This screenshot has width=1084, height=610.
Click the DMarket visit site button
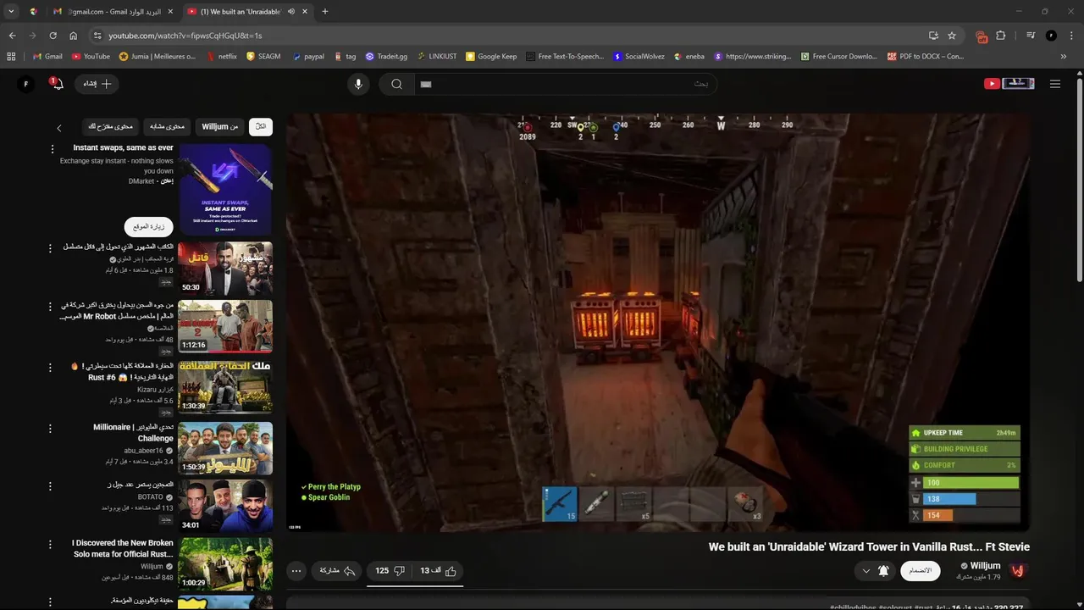click(148, 226)
